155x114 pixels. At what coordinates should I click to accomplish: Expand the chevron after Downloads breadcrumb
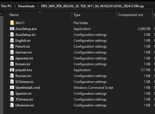(x=38, y=6)
